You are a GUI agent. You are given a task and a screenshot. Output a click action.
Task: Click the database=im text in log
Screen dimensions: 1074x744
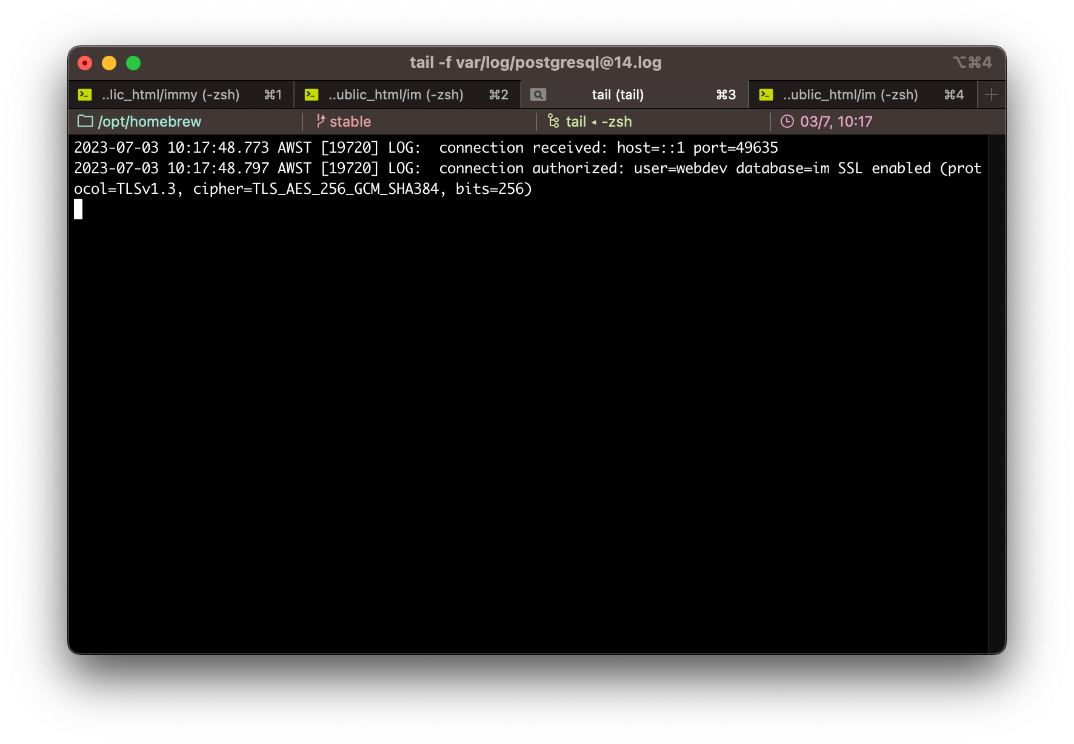point(782,168)
